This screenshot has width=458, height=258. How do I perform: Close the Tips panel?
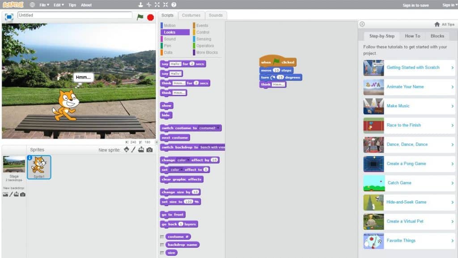click(362, 24)
